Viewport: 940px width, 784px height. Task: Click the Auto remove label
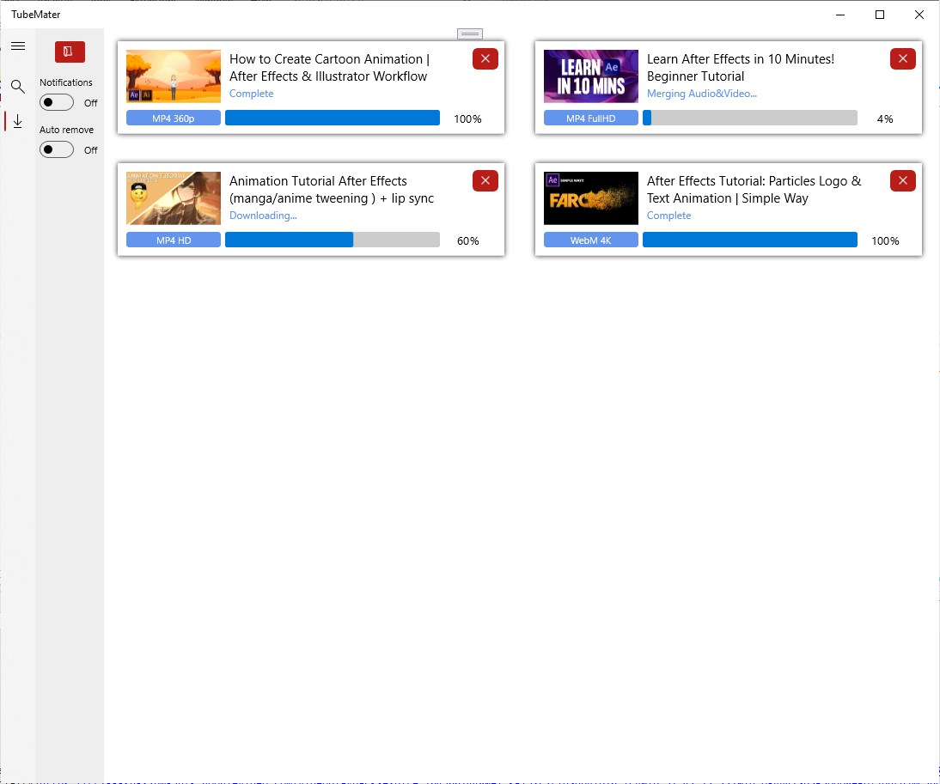[66, 130]
